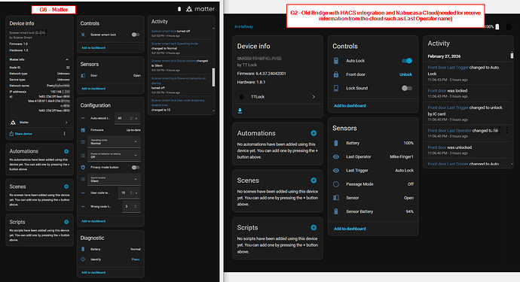Open the Power-on behavior on startup dropdown

(114, 155)
